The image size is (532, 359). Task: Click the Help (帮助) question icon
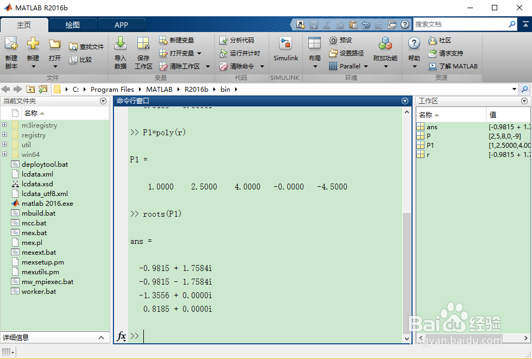point(414,43)
